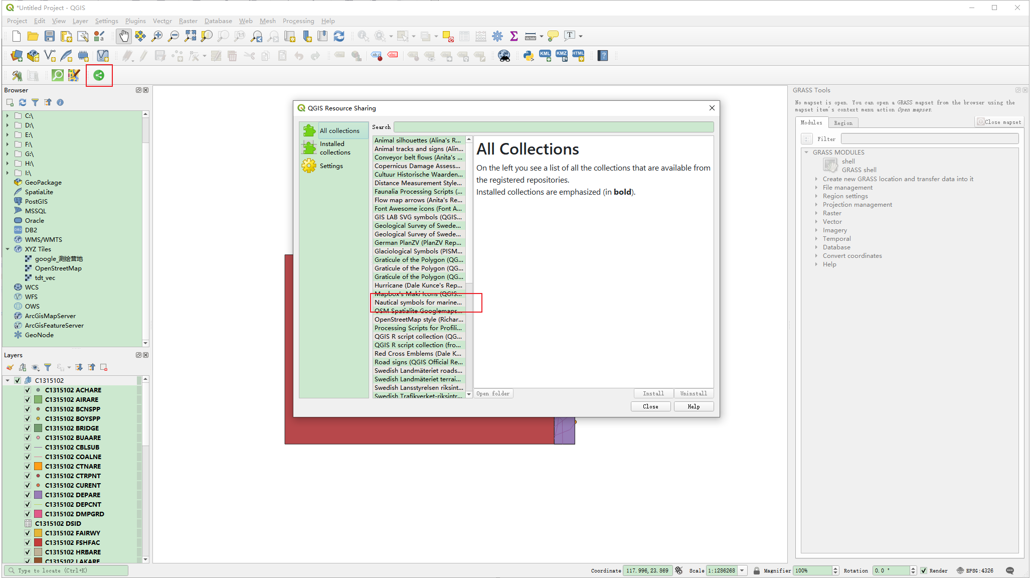This screenshot has height=578, width=1031.
Task: Click the Browser panel filter icon
Action: (x=35, y=102)
